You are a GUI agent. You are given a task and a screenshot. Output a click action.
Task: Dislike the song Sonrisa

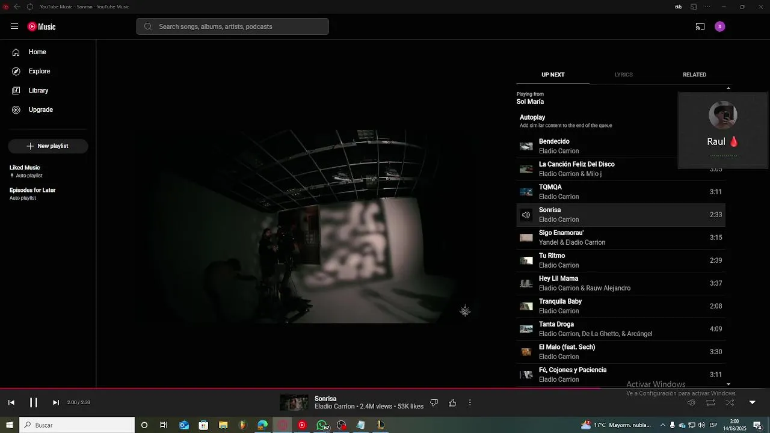(434, 403)
